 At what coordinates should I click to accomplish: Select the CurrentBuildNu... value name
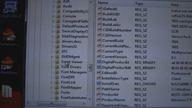[x=117, y=46]
